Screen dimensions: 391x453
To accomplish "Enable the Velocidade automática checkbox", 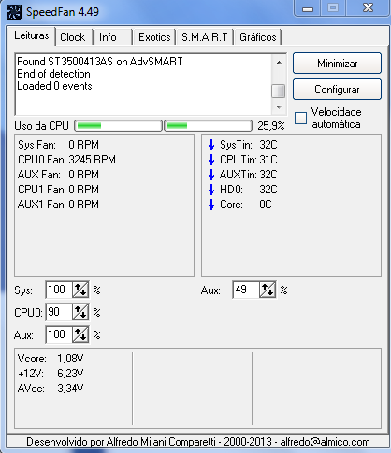I will [x=300, y=119].
